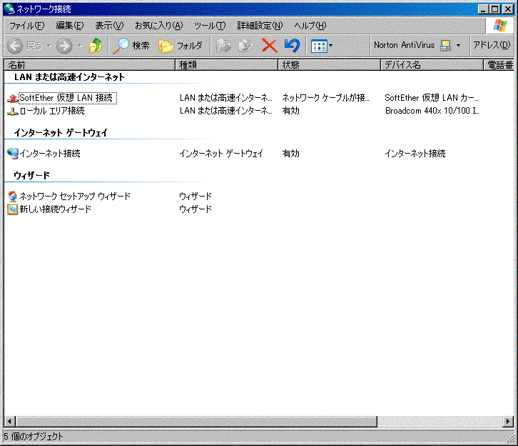Image resolution: width=518 pixels, height=446 pixels.
Task: Select the SoftEther 仮想 LAN 接続 icon
Action: 12,98
